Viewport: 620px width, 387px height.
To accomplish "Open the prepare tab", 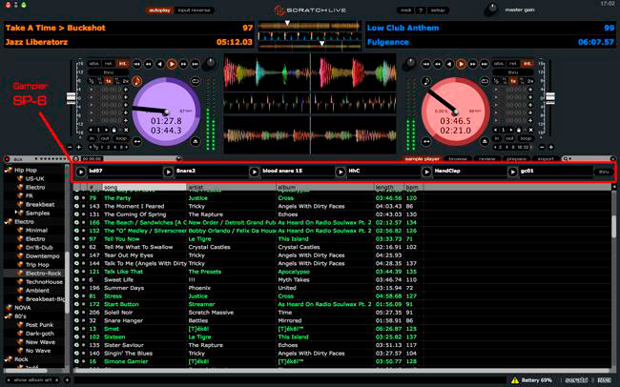I will (516, 159).
